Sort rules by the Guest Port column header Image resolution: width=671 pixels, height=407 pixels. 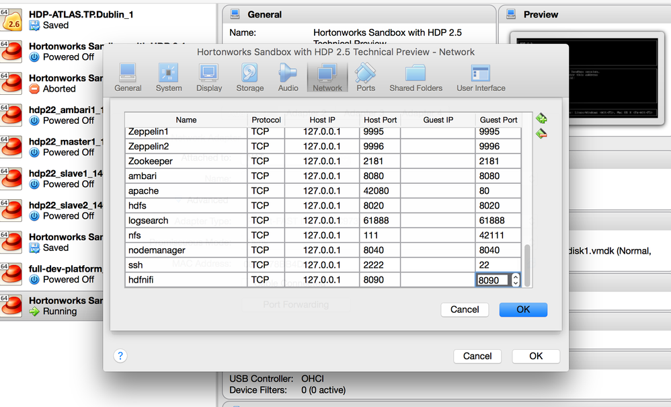tap(498, 120)
